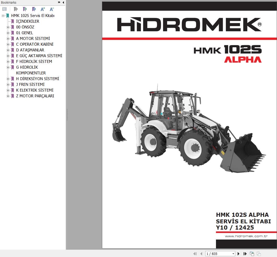
Task: Click the add new bookmark icon
Action: [x=25, y=9]
